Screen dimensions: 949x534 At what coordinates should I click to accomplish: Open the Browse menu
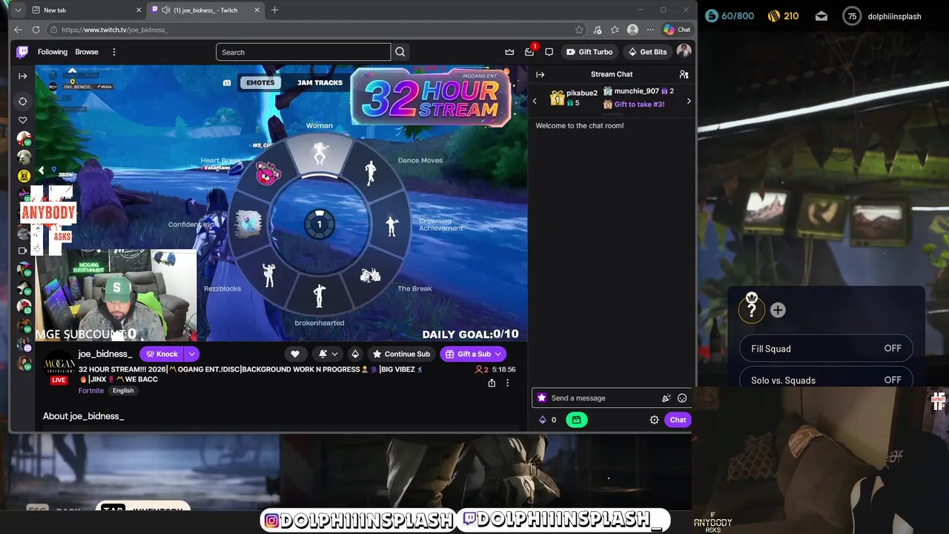click(87, 52)
